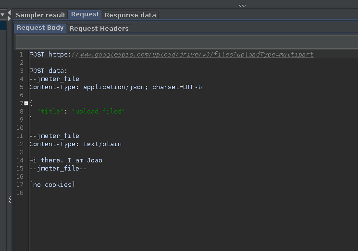Select the Request tab
Viewport: 358px width, 251px height.
click(x=85, y=14)
